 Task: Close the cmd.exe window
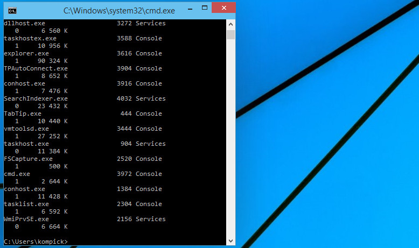[x=224, y=8]
